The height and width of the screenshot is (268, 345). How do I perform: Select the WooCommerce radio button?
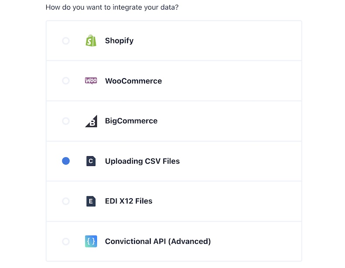click(66, 81)
